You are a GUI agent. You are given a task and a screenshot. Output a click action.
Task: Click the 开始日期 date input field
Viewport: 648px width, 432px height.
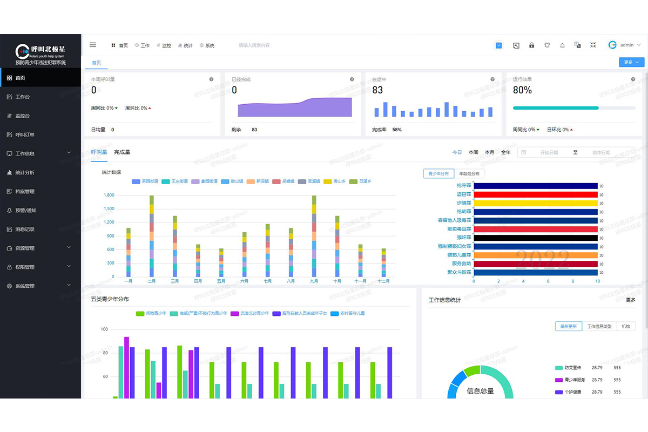(x=549, y=153)
